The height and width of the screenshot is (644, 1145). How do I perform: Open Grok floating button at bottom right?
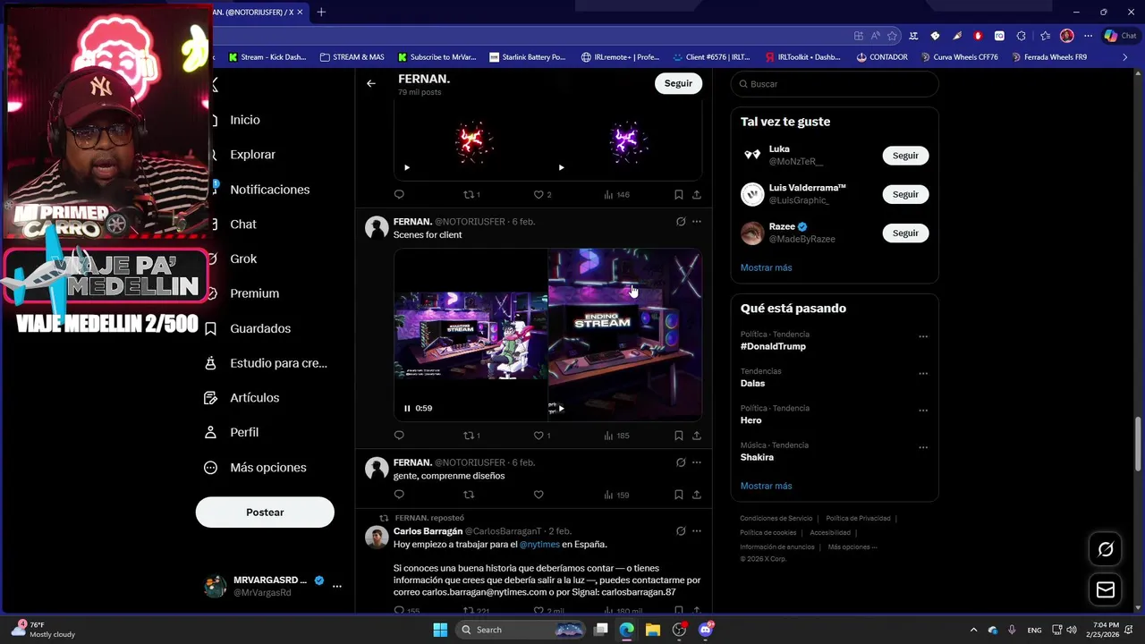(1106, 549)
